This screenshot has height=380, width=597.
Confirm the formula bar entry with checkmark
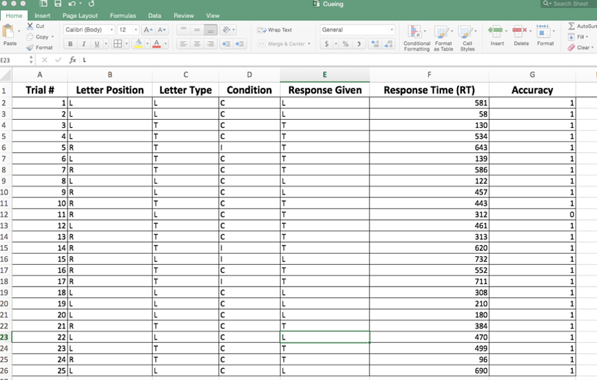(x=58, y=60)
